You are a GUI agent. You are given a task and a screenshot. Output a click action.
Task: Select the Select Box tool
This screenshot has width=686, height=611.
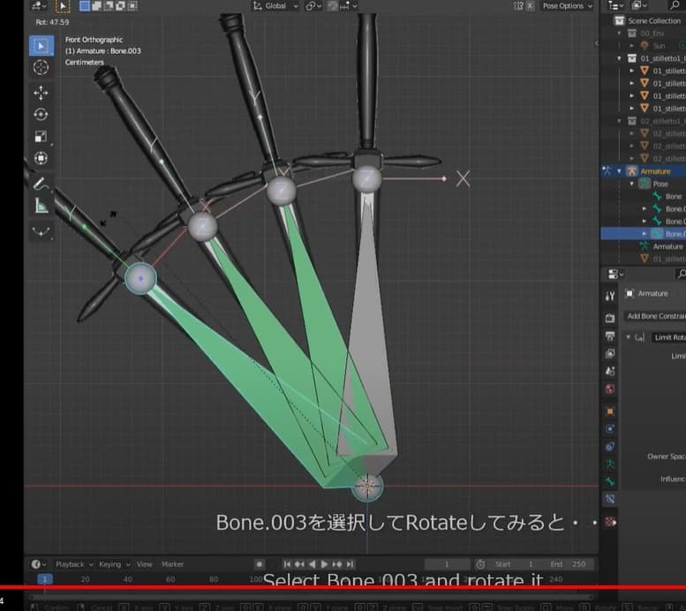(41, 46)
